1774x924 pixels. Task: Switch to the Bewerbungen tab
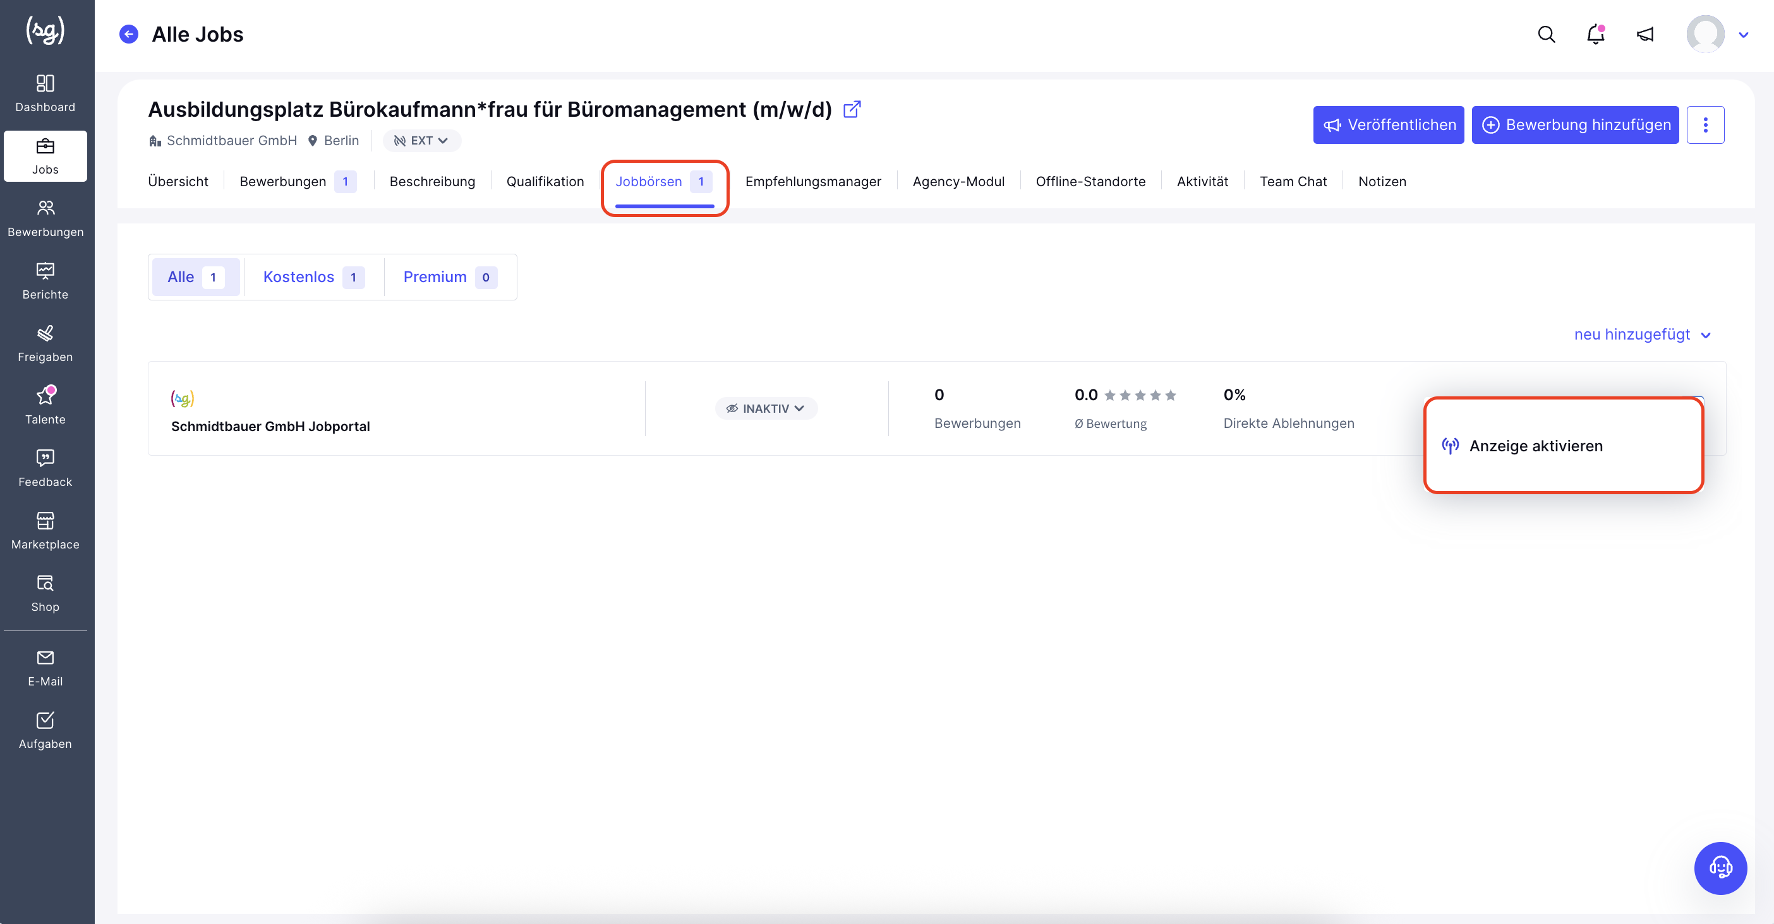[x=298, y=182]
